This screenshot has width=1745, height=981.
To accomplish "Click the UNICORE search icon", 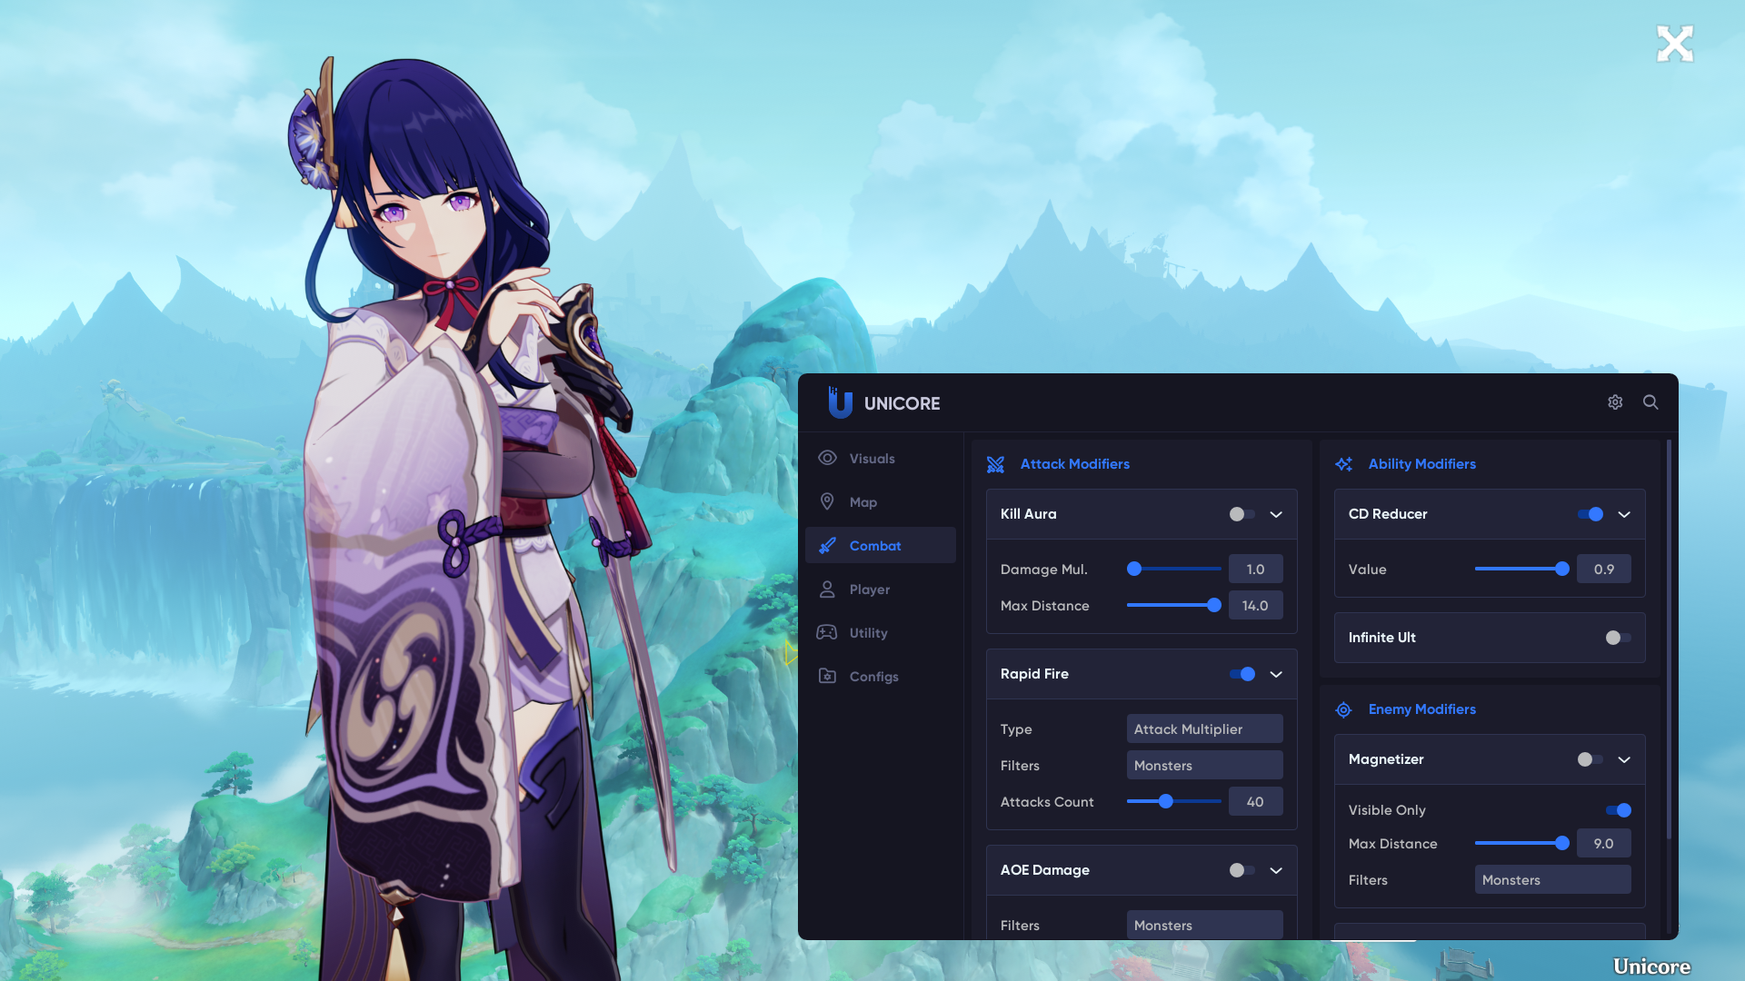I will (1650, 402).
